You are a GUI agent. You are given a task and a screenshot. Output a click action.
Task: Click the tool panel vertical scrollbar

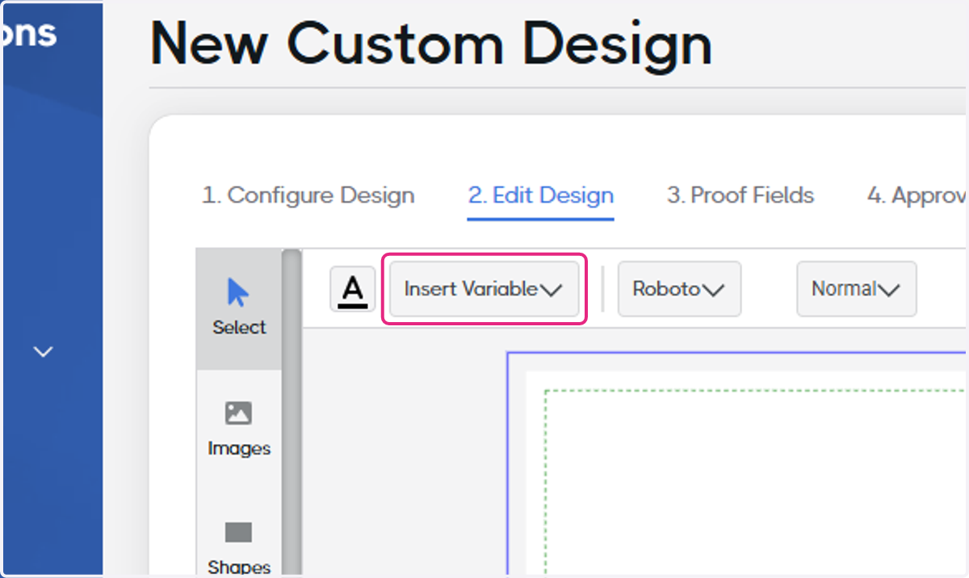(291, 412)
